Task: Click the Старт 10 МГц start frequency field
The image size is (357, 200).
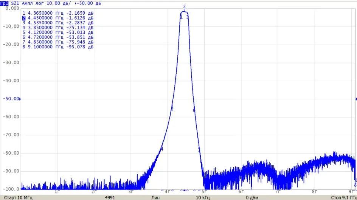Action: click(18, 197)
